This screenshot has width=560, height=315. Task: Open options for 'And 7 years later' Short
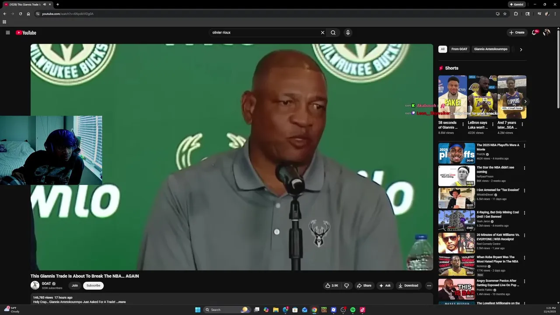tap(522, 124)
